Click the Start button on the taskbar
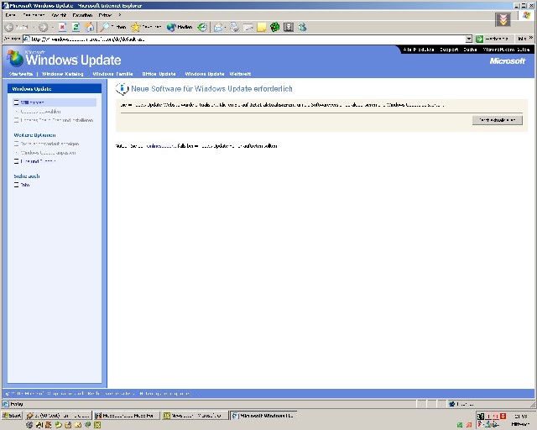 point(12,416)
